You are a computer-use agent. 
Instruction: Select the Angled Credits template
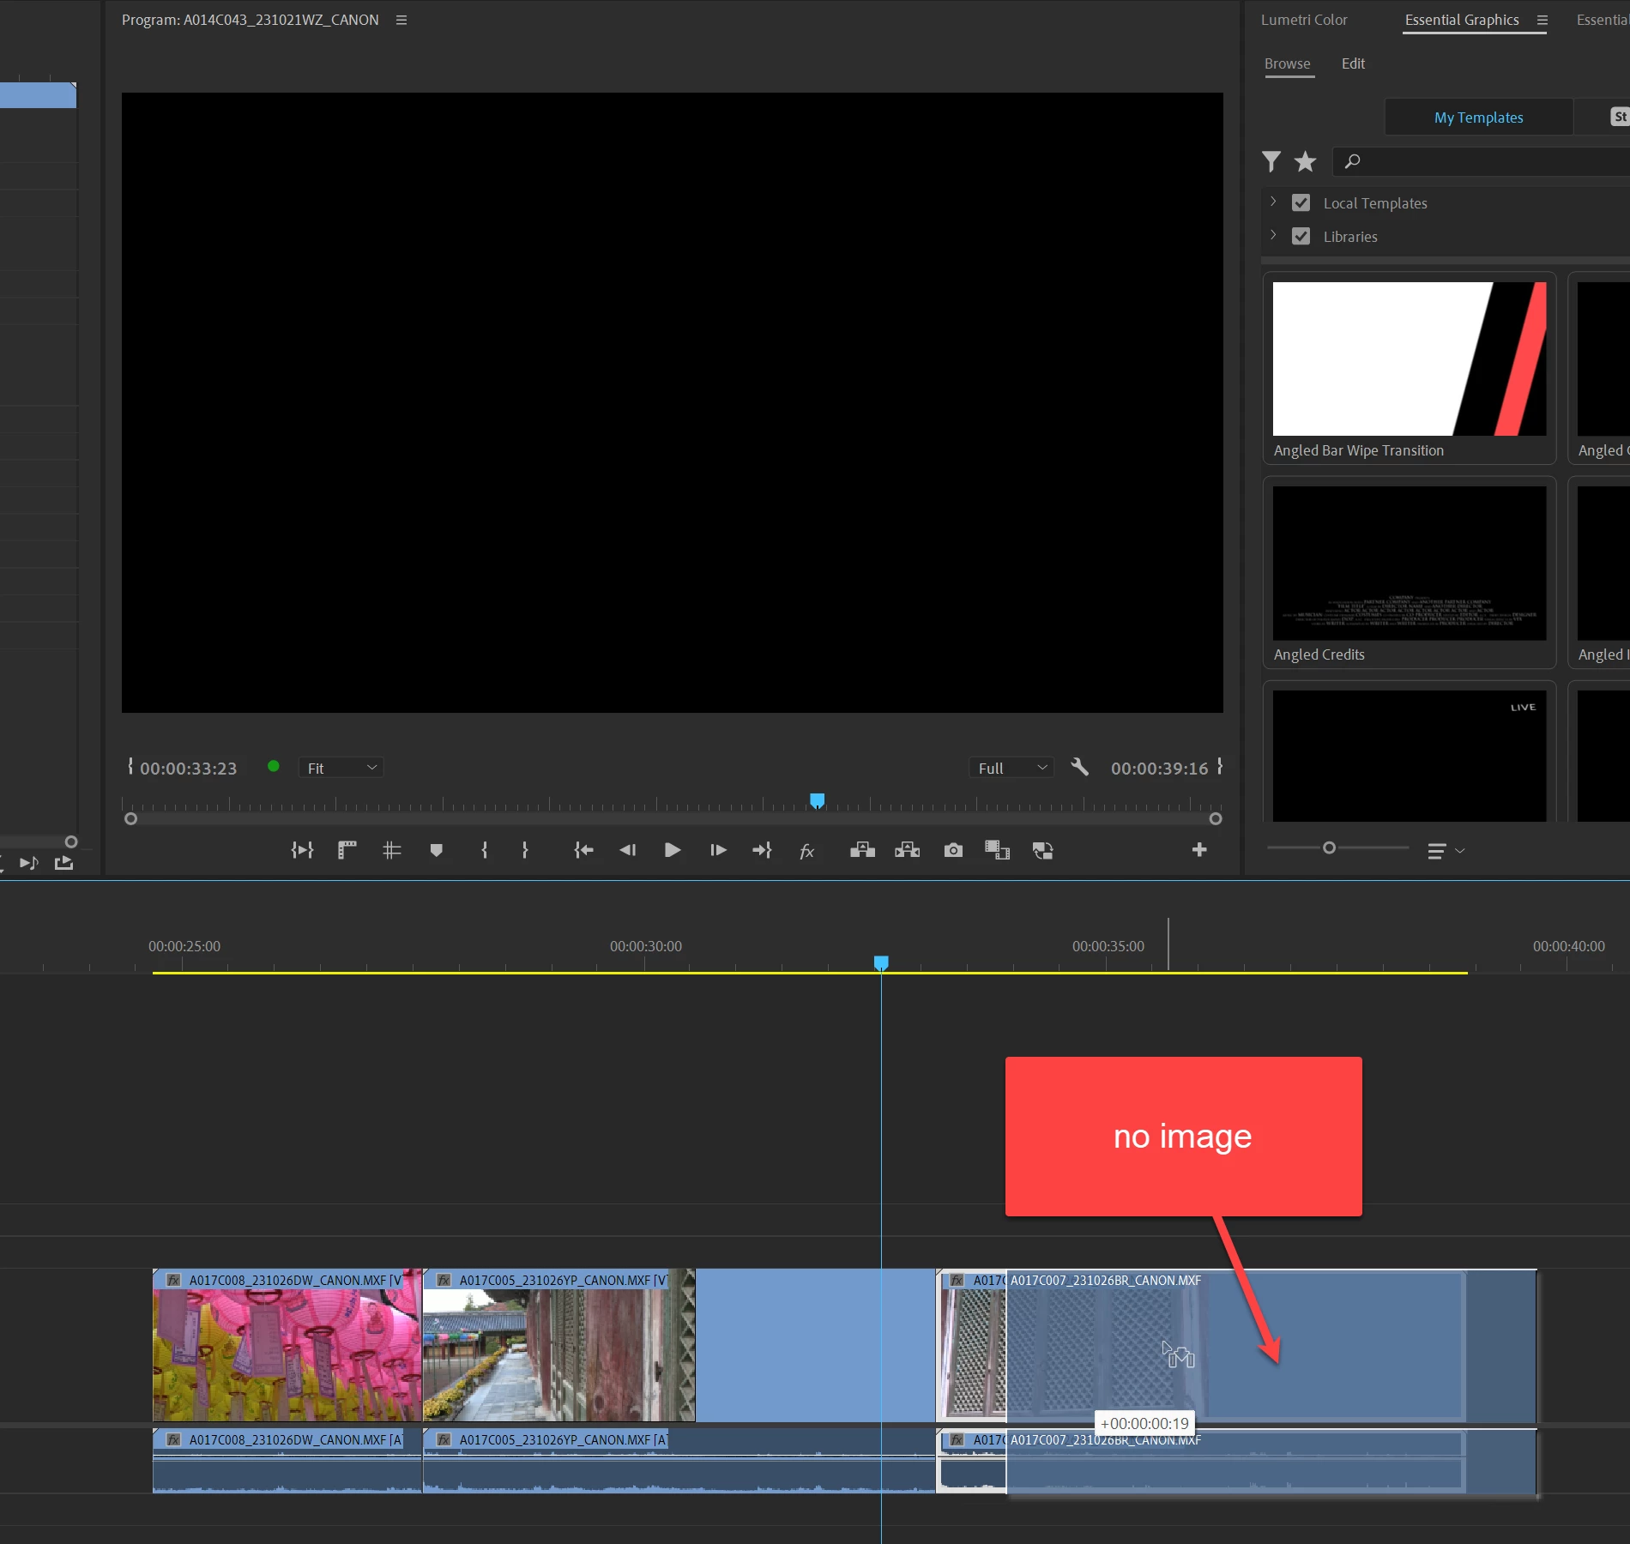pyautogui.click(x=1410, y=573)
